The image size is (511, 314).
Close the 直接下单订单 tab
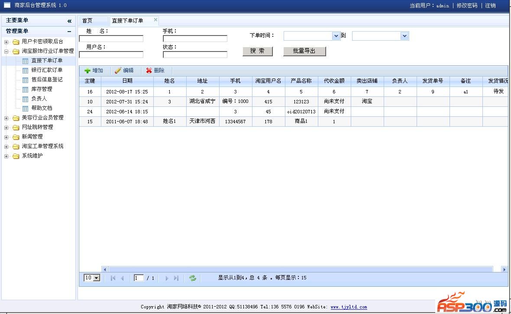click(155, 20)
